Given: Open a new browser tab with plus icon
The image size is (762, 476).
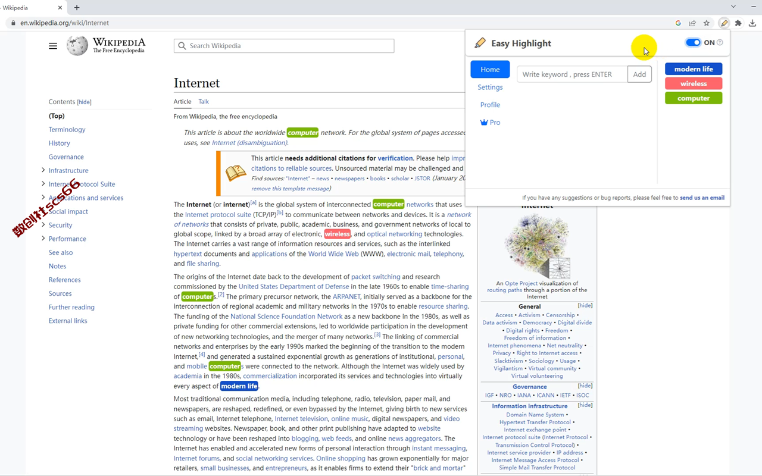Looking at the screenshot, I should point(77,8).
